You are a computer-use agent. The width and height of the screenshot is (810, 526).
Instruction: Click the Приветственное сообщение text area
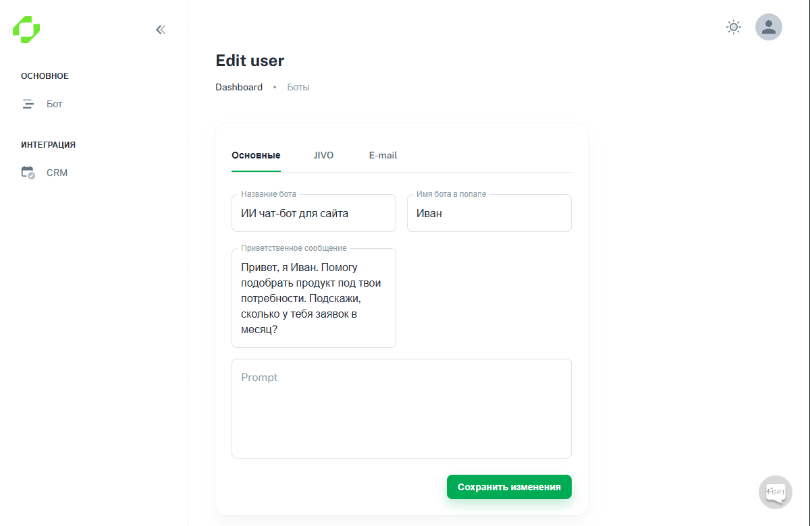(x=313, y=298)
